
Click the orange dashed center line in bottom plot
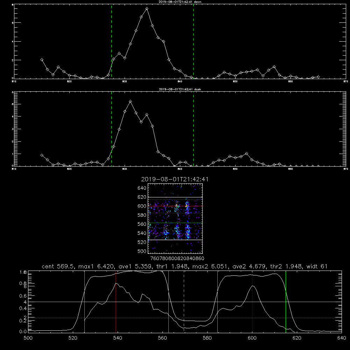(184, 301)
